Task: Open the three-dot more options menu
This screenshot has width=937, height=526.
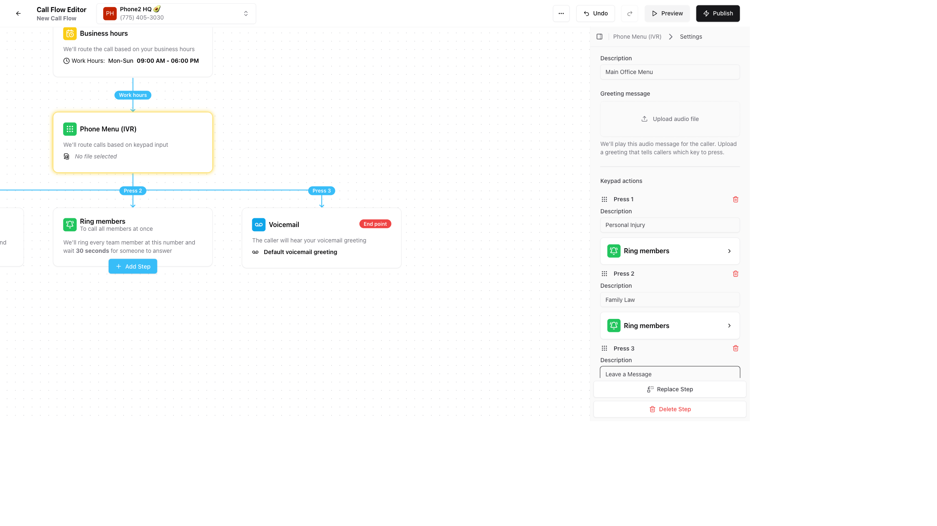Action: click(x=561, y=13)
